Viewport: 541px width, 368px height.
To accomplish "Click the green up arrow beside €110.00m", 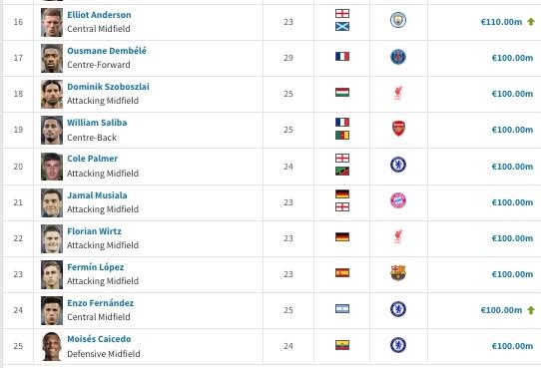I will (531, 22).
